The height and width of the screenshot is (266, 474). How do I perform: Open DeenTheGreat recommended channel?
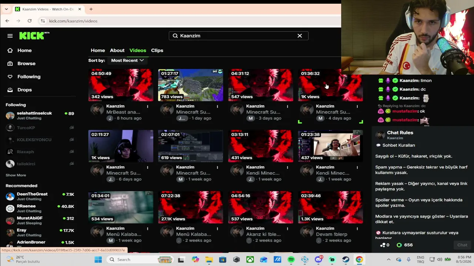click(40, 197)
